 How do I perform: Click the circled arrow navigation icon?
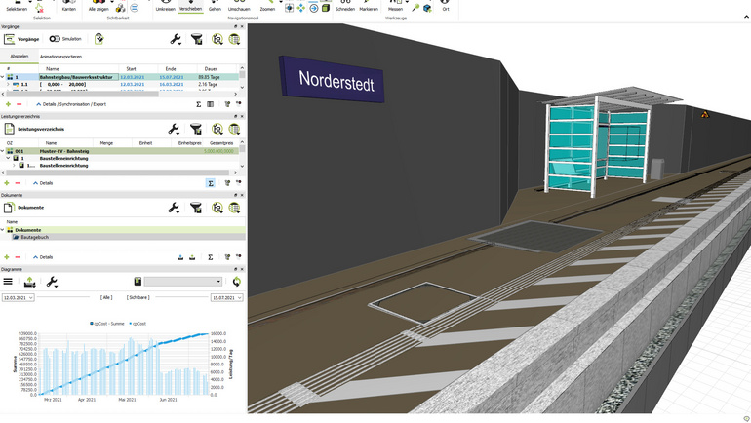pyautogui.click(x=313, y=8)
